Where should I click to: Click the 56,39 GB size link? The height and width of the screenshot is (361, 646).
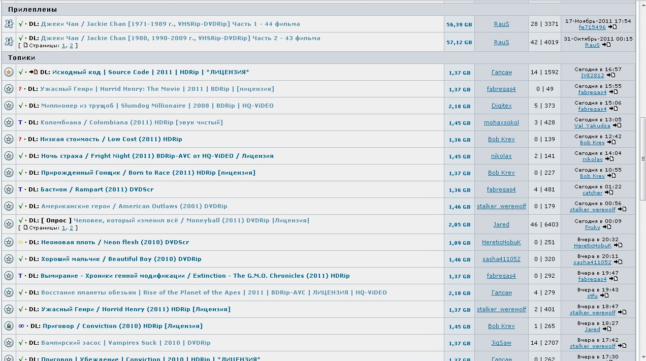pos(459,24)
